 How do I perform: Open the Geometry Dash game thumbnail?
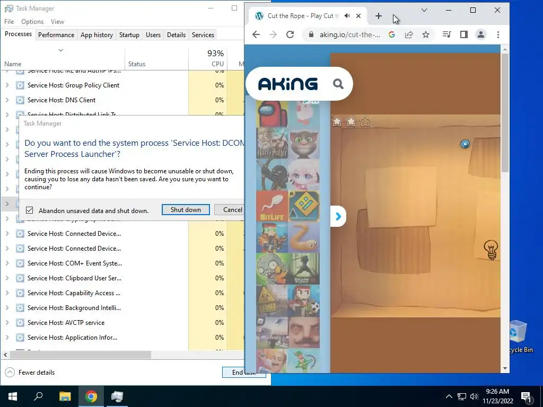tap(304, 206)
